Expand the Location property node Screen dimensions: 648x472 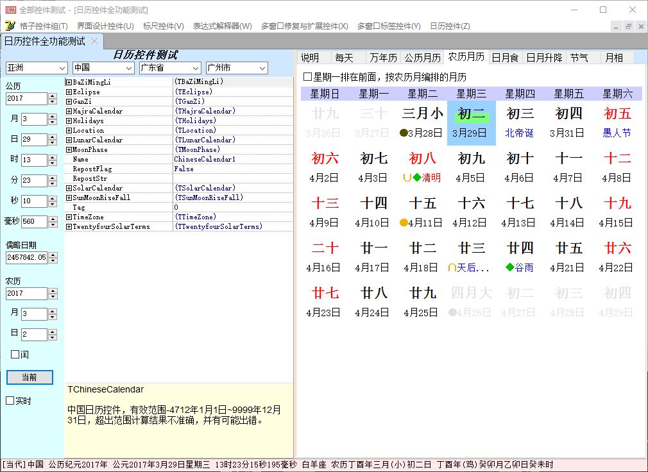[69, 130]
